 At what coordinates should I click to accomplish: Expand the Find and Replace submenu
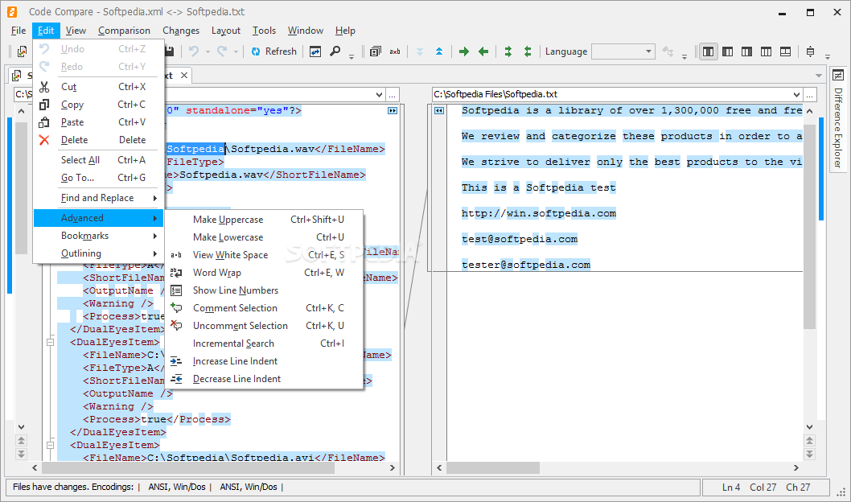click(98, 198)
